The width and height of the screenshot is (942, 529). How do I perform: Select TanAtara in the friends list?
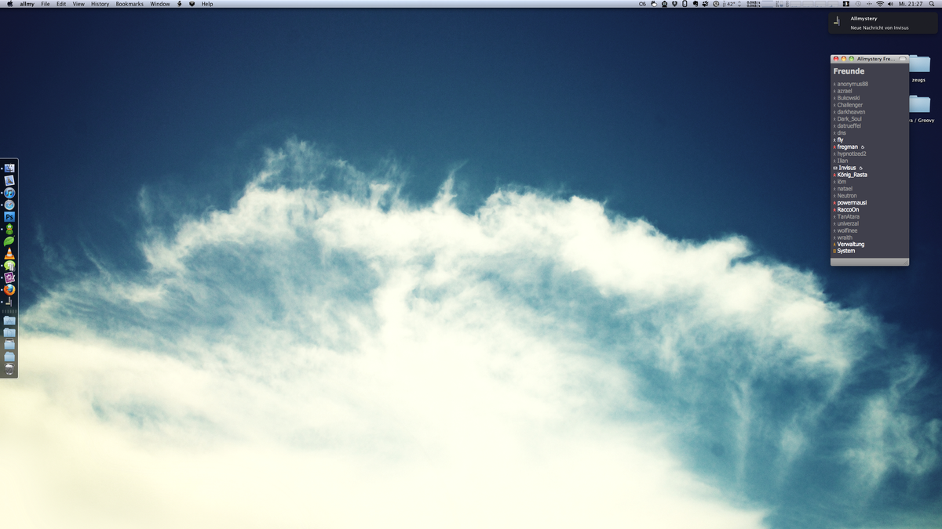coord(849,216)
